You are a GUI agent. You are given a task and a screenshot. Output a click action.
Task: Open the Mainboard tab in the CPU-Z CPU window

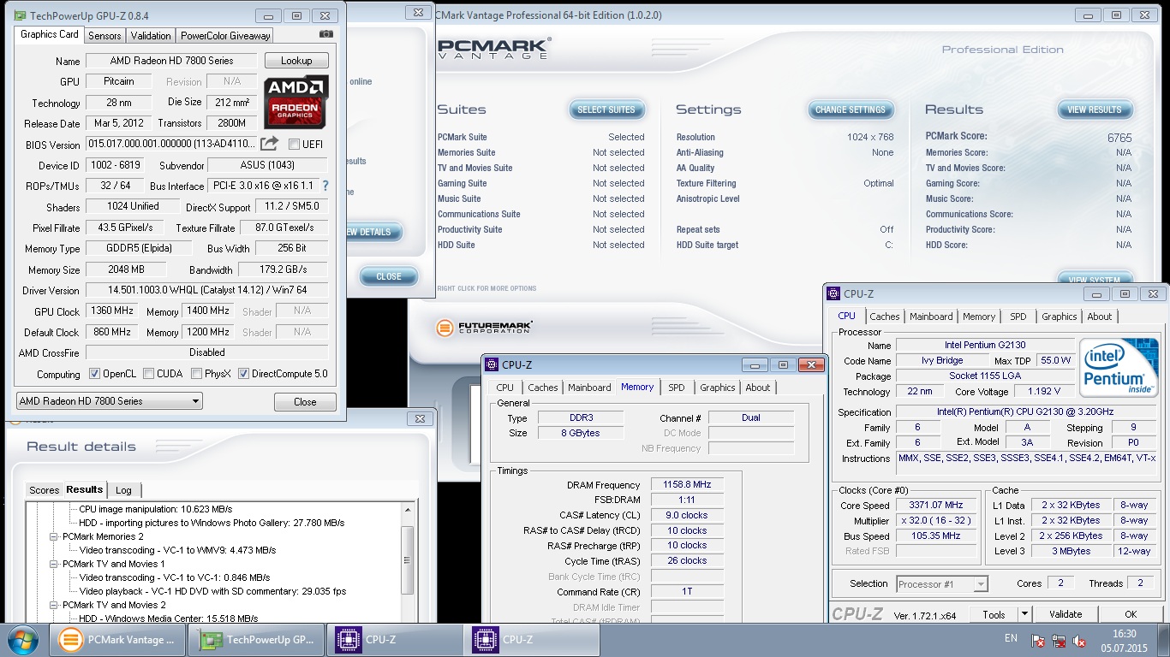coord(931,317)
